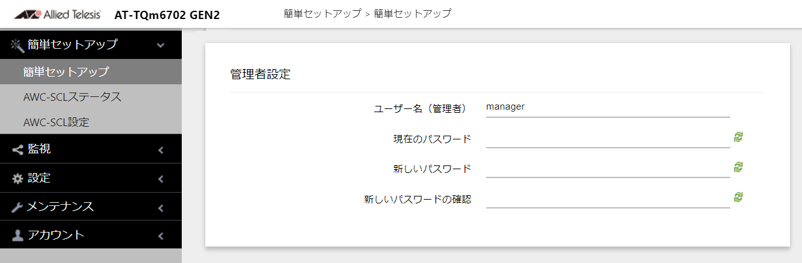Expand the アカウント menu arrow

[x=161, y=236]
